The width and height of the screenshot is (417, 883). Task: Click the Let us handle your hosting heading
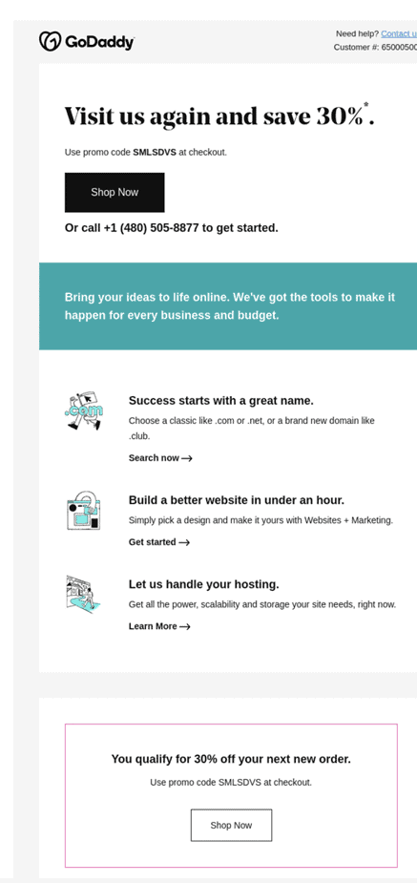[x=203, y=584]
